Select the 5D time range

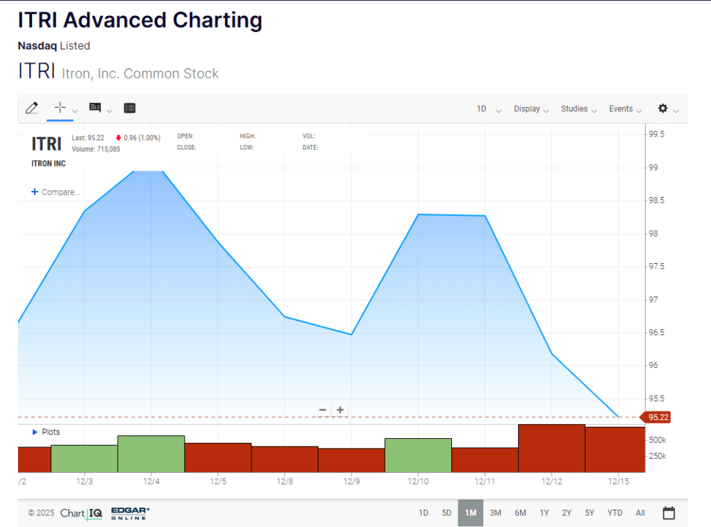point(446,513)
